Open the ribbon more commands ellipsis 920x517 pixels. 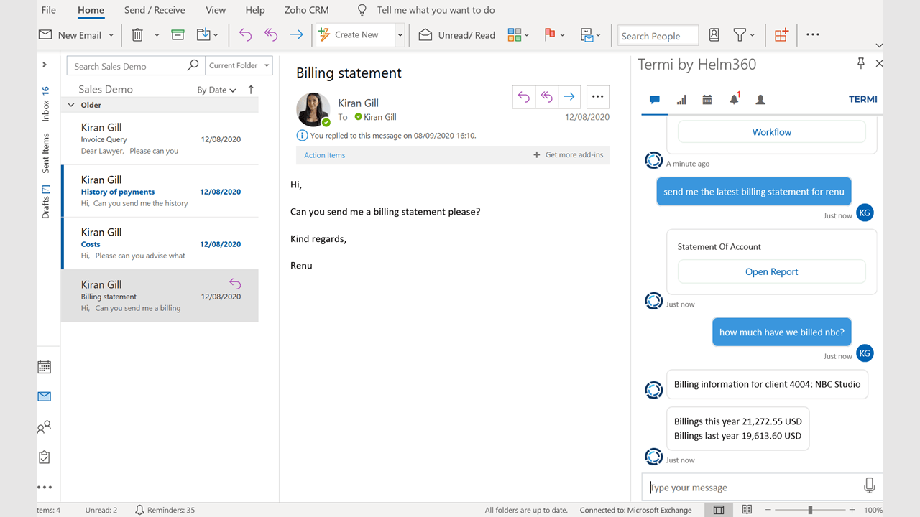pyautogui.click(x=812, y=34)
